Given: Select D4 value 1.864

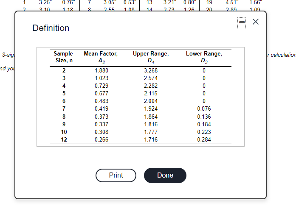Looking at the screenshot, I should 151,117.
